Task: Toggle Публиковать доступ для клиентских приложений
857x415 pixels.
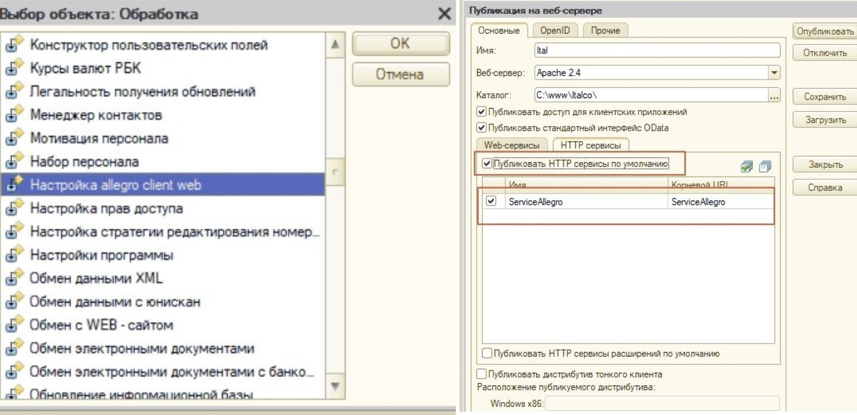Action: (481, 111)
